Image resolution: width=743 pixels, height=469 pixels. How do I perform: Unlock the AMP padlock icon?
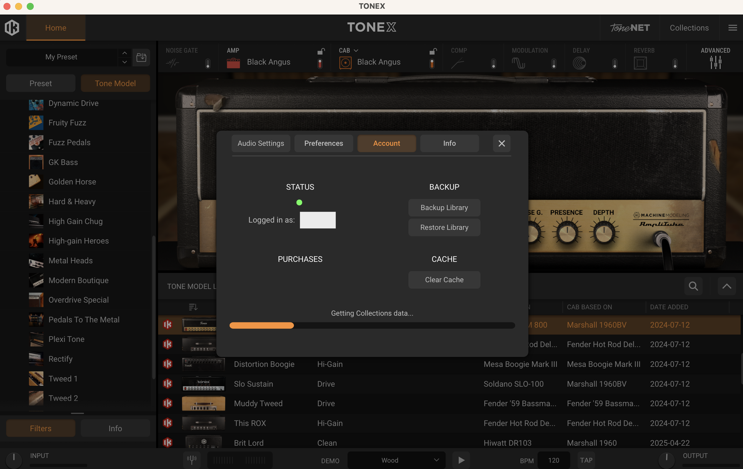[321, 51]
